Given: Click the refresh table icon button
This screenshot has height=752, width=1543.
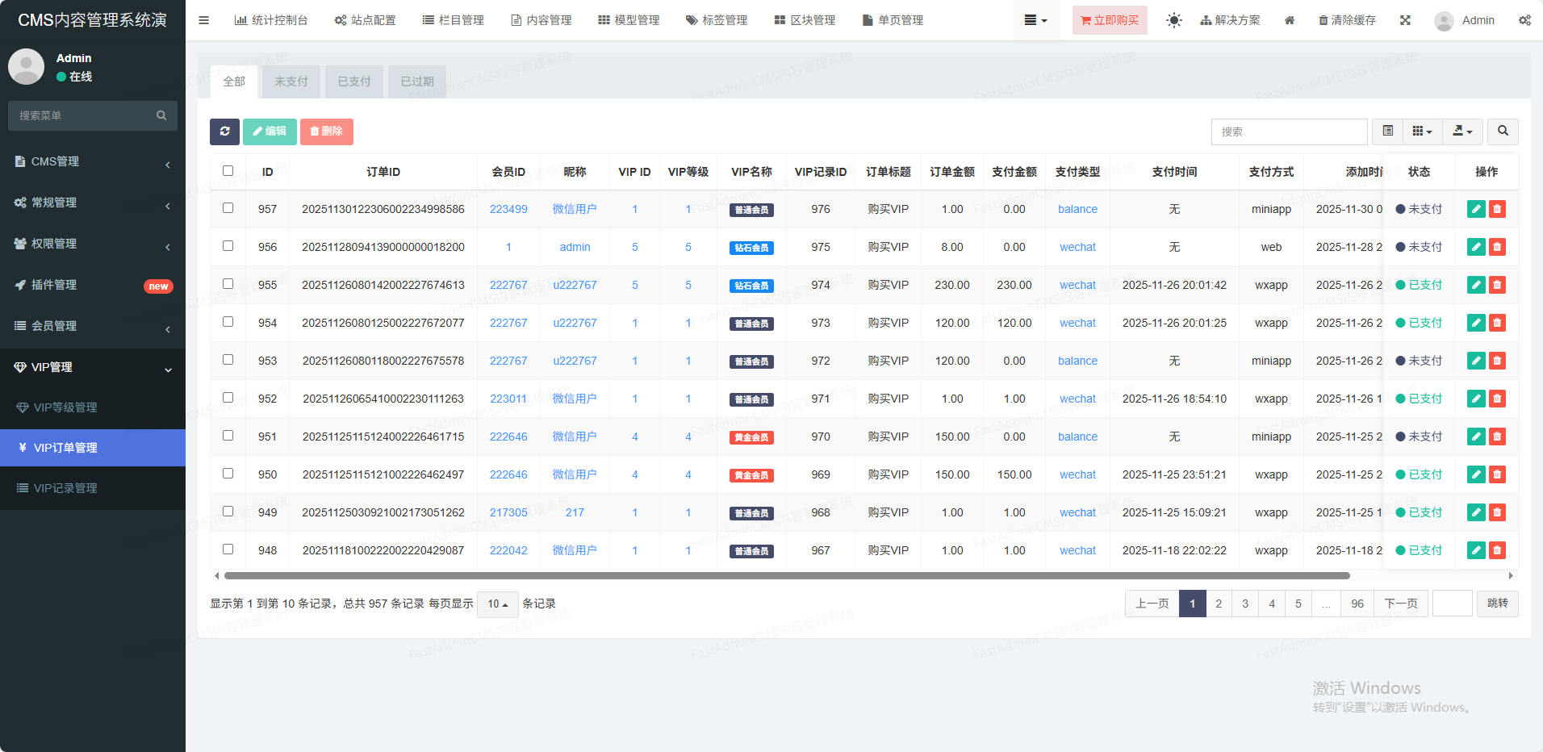Looking at the screenshot, I should 224,132.
